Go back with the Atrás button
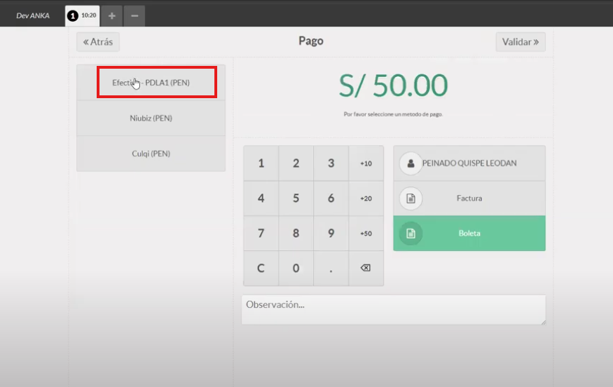The height and width of the screenshot is (387, 613). tap(98, 42)
